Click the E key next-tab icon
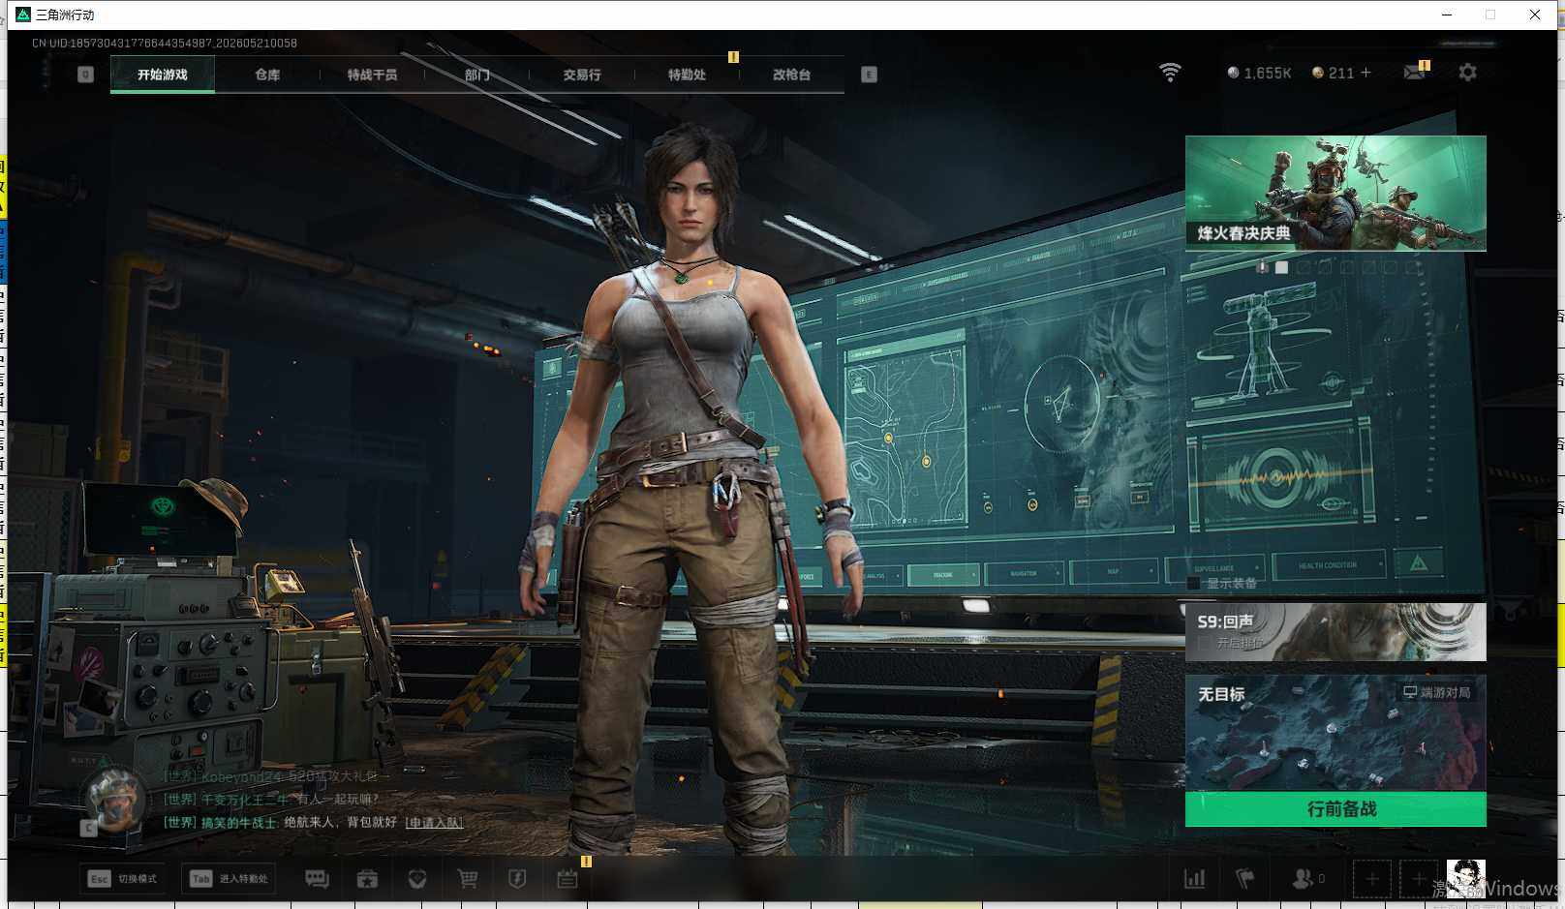This screenshot has width=1565, height=909. click(x=869, y=75)
